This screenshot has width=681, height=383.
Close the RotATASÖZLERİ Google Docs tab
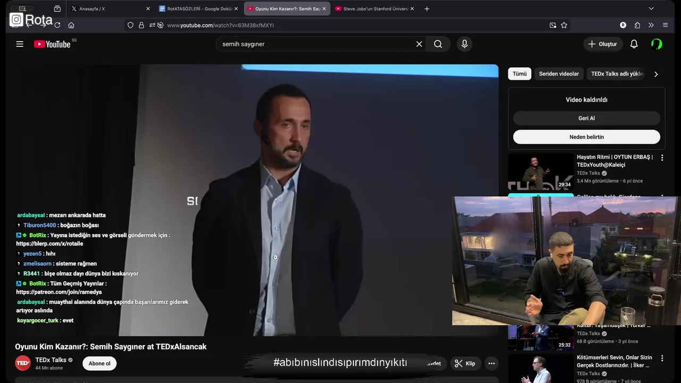click(x=236, y=9)
